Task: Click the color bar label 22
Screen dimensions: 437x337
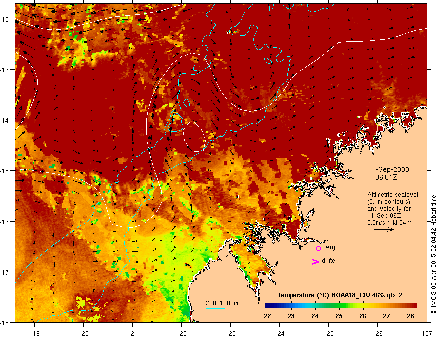Action: [x=267, y=316]
